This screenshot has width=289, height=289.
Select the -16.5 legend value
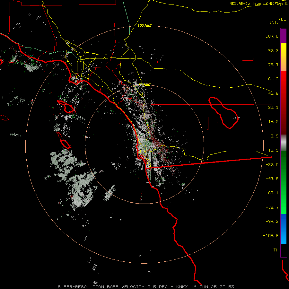pos(272,150)
